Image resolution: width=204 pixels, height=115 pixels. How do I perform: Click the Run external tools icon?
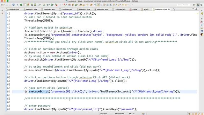tap(56, 5)
